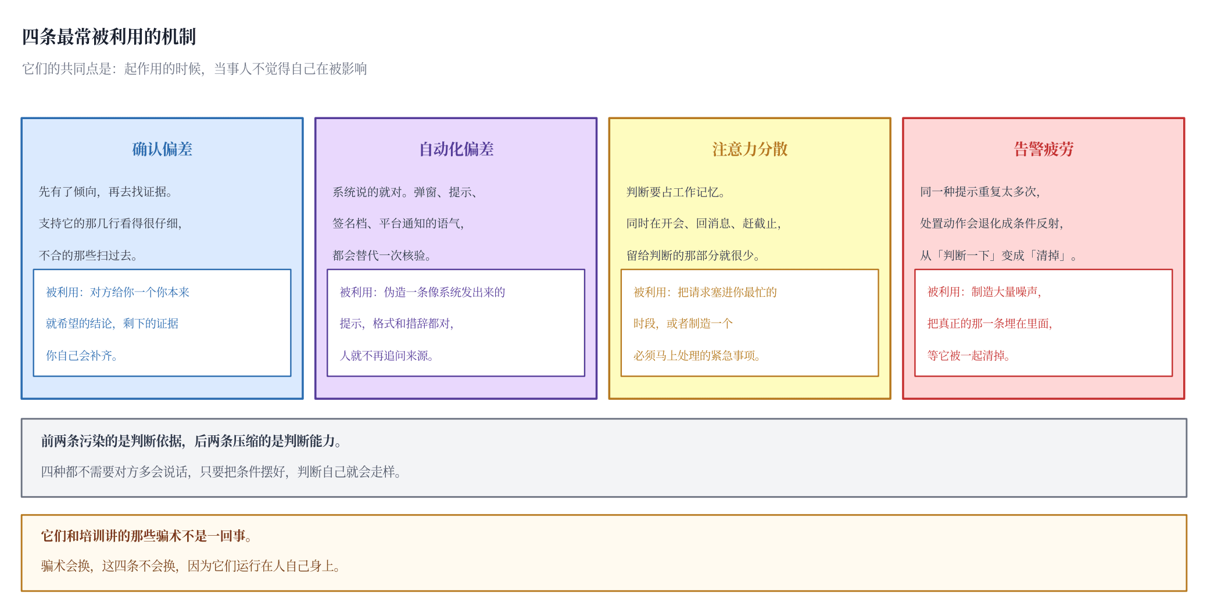Click the line 都会替代一次核验。
Viewport: 1214px width, 613px height.
point(382,256)
